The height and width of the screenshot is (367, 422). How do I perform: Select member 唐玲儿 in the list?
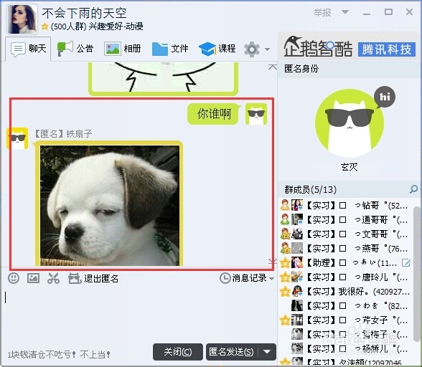(x=346, y=277)
